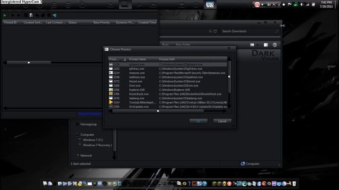
Task: Click the volume speaker tray icon
Action: [301, 5]
